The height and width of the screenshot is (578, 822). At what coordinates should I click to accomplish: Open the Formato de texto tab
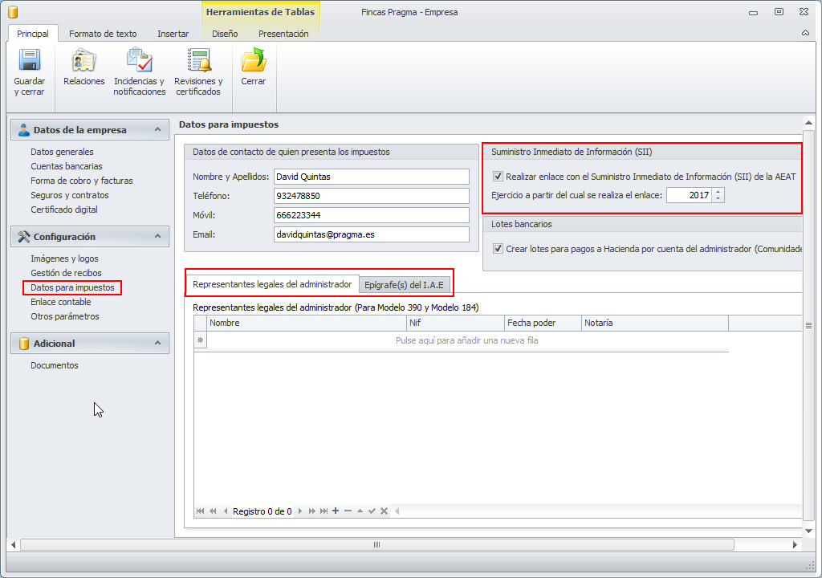tap(103, 34)
